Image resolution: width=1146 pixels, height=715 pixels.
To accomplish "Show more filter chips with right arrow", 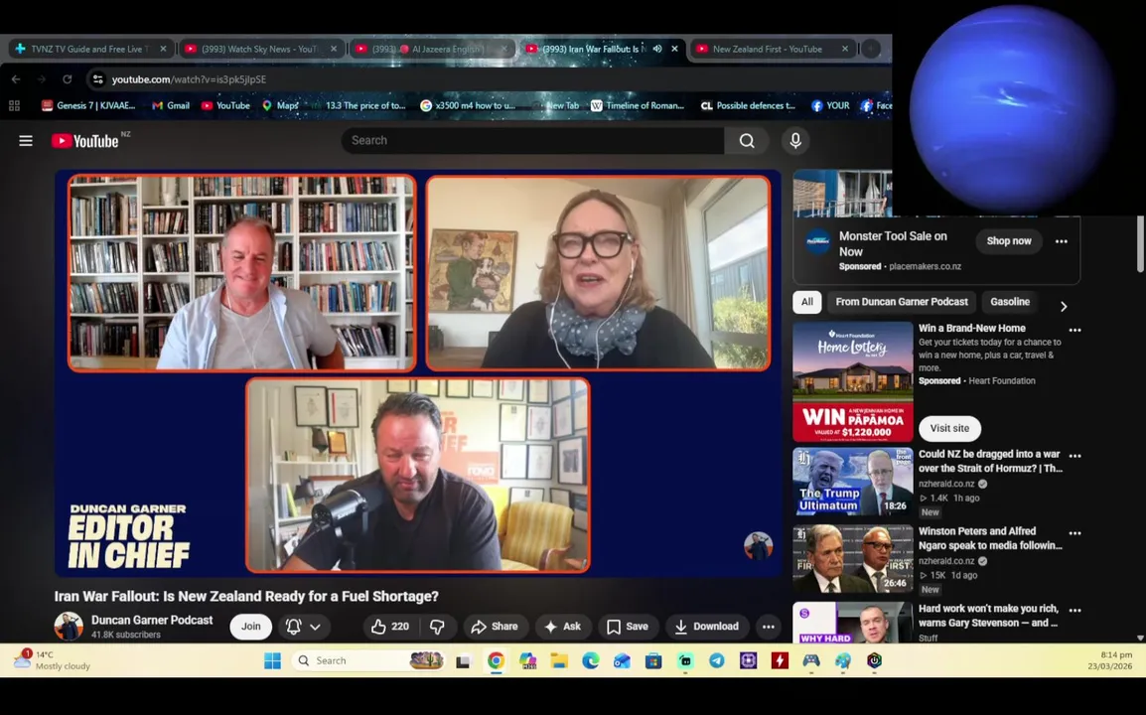I will coord(1064,306).
